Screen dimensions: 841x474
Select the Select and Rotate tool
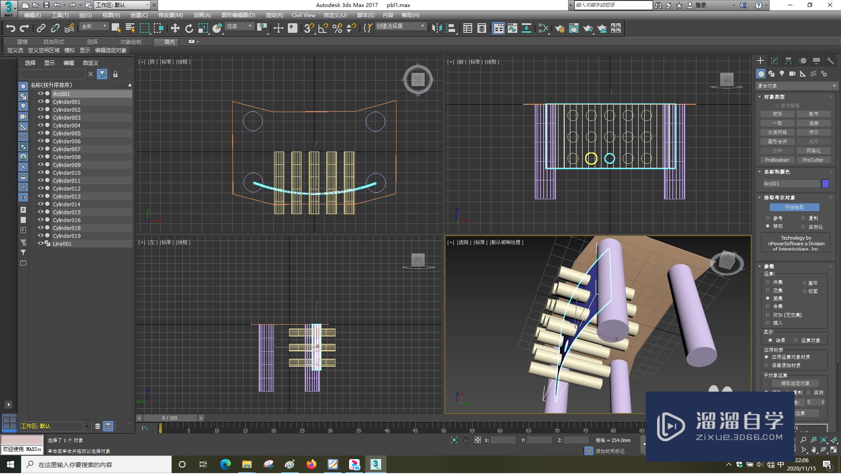188,28
